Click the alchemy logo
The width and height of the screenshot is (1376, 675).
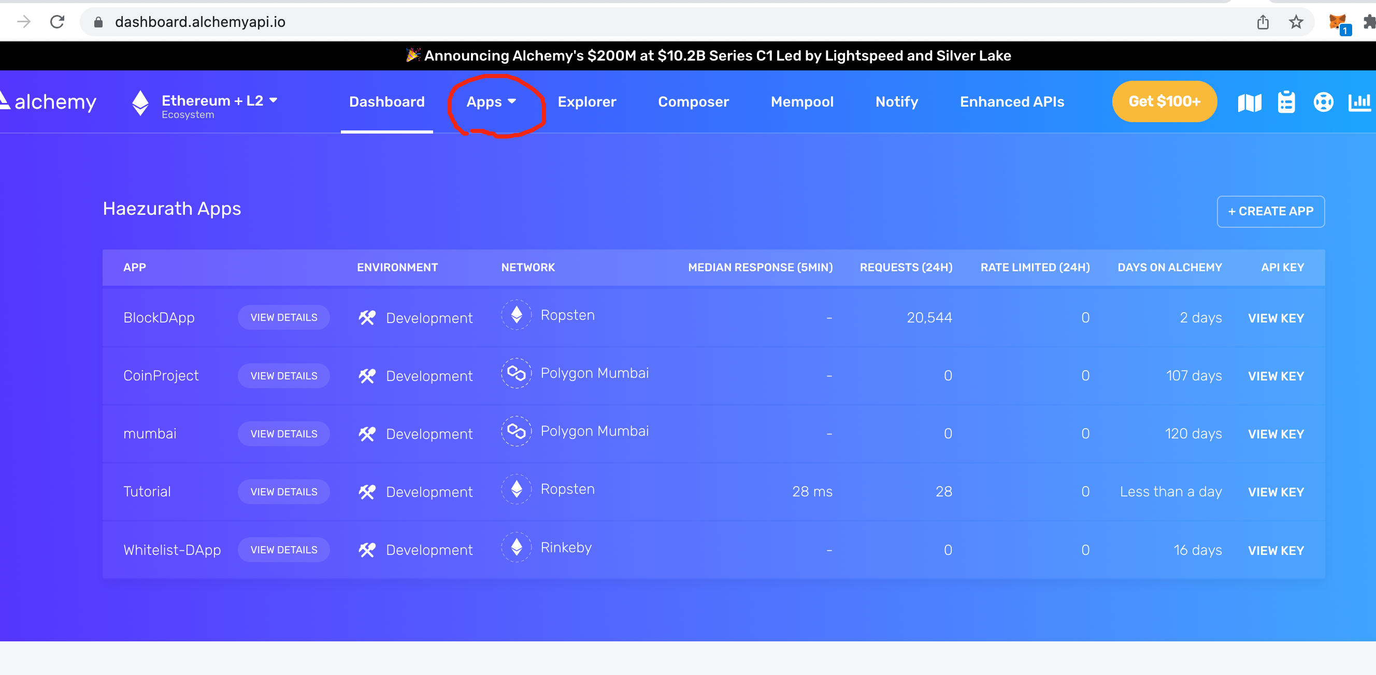(48, 101)
